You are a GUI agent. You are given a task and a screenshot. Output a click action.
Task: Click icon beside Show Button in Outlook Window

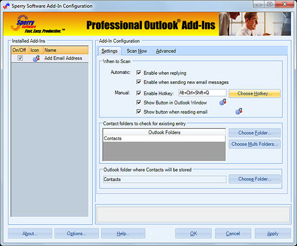(223, 102)
